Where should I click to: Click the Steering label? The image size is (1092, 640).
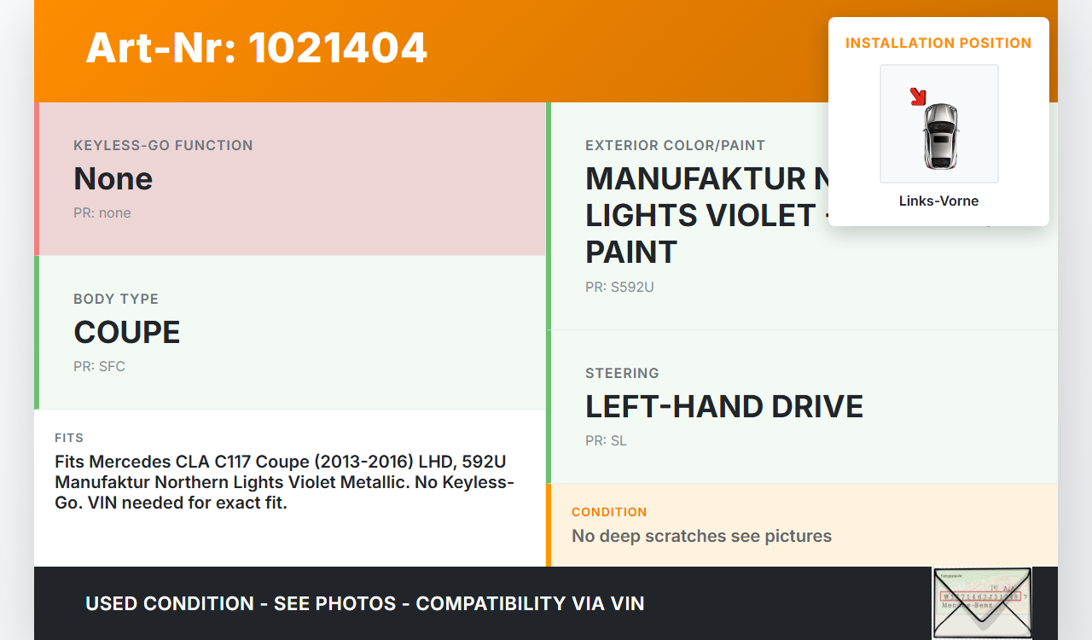622,374
